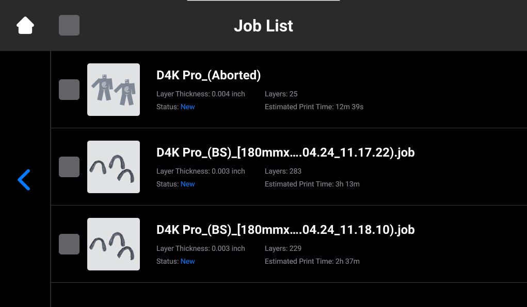Screen dimensions: 527x307
Task: Click the Job List header title
Action: [263, 26]
